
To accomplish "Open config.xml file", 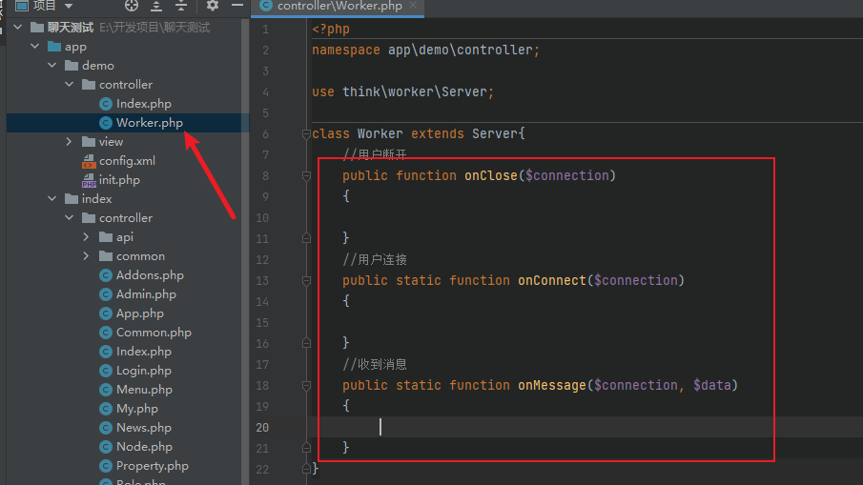I will click(x=127, y=161).
